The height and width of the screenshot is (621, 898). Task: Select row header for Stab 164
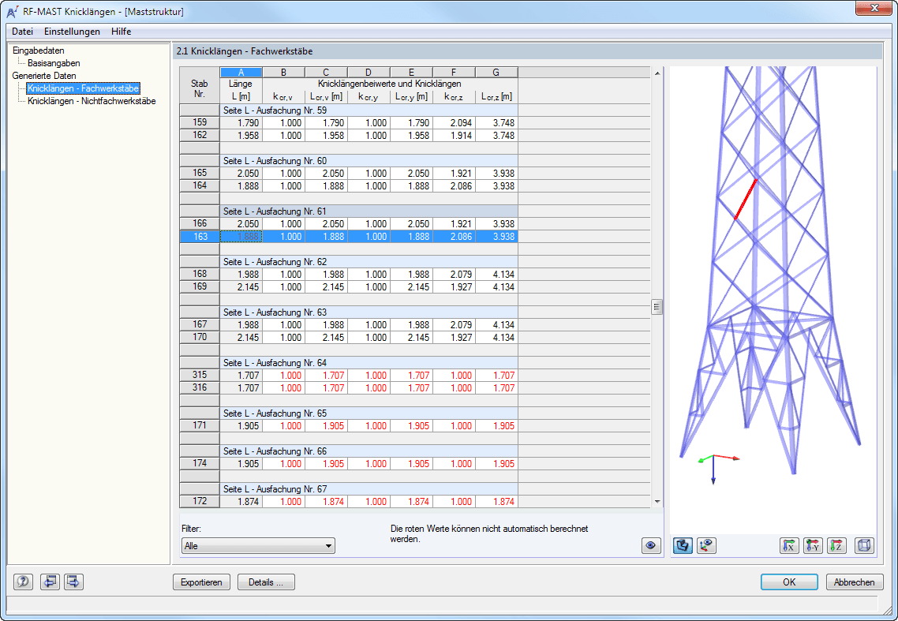[x=200, y=185]
